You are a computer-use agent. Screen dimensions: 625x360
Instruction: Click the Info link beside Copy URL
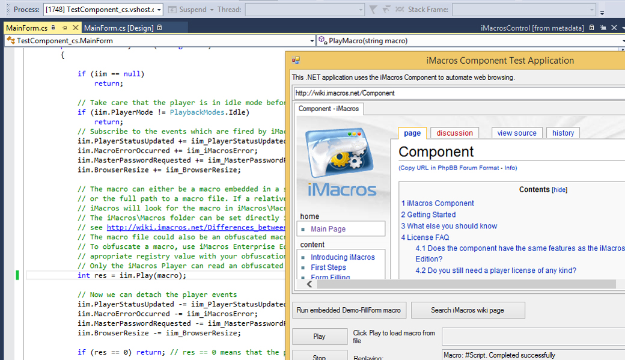click(x=510, y=168)
